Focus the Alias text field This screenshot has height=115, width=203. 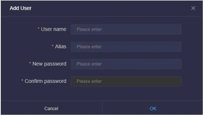126,47
